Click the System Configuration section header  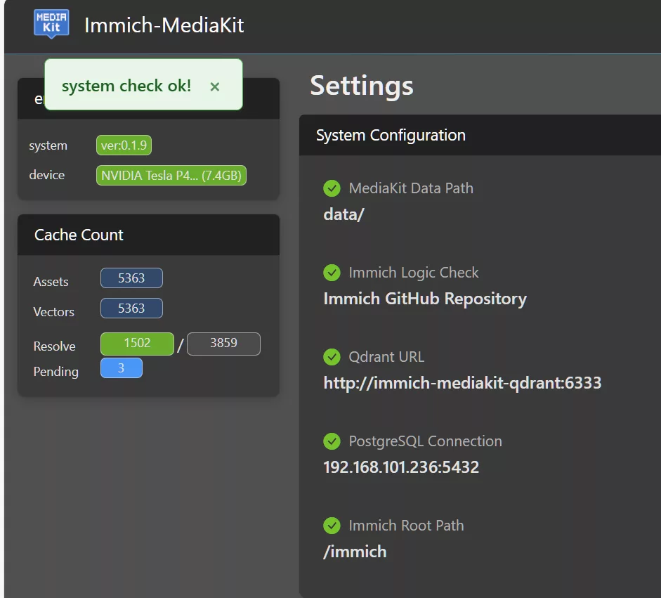point(391,136)
